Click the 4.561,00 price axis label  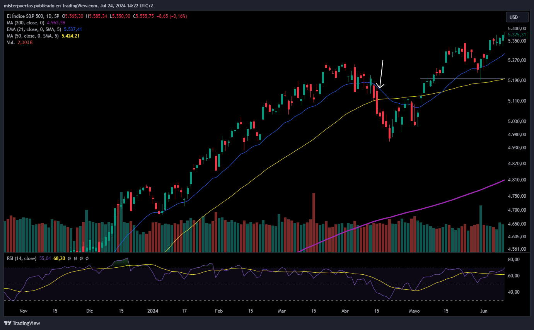click(517, 249)
